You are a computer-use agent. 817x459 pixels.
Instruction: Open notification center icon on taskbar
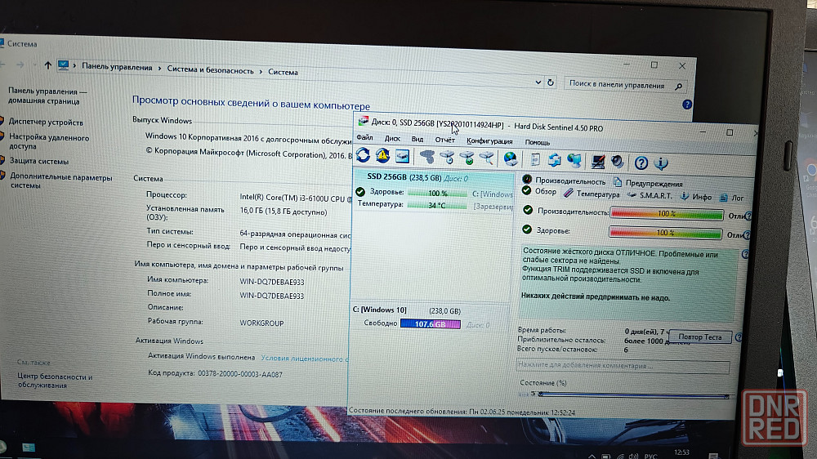pyautogui.click(x=713, y=456)
